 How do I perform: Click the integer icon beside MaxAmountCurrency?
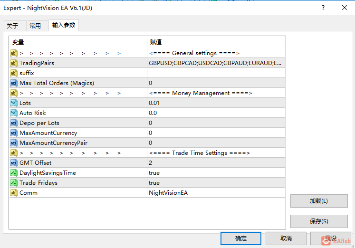pos(14,133)
